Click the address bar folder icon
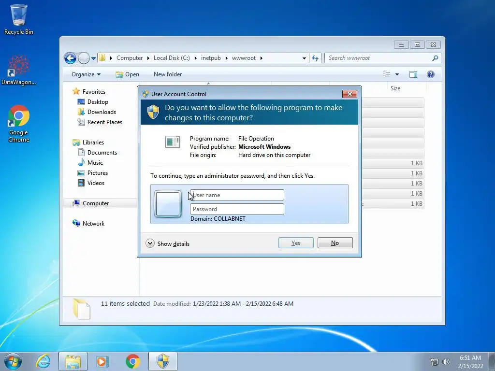This screenshot has height=371, width=495. (x=102, y=58)
